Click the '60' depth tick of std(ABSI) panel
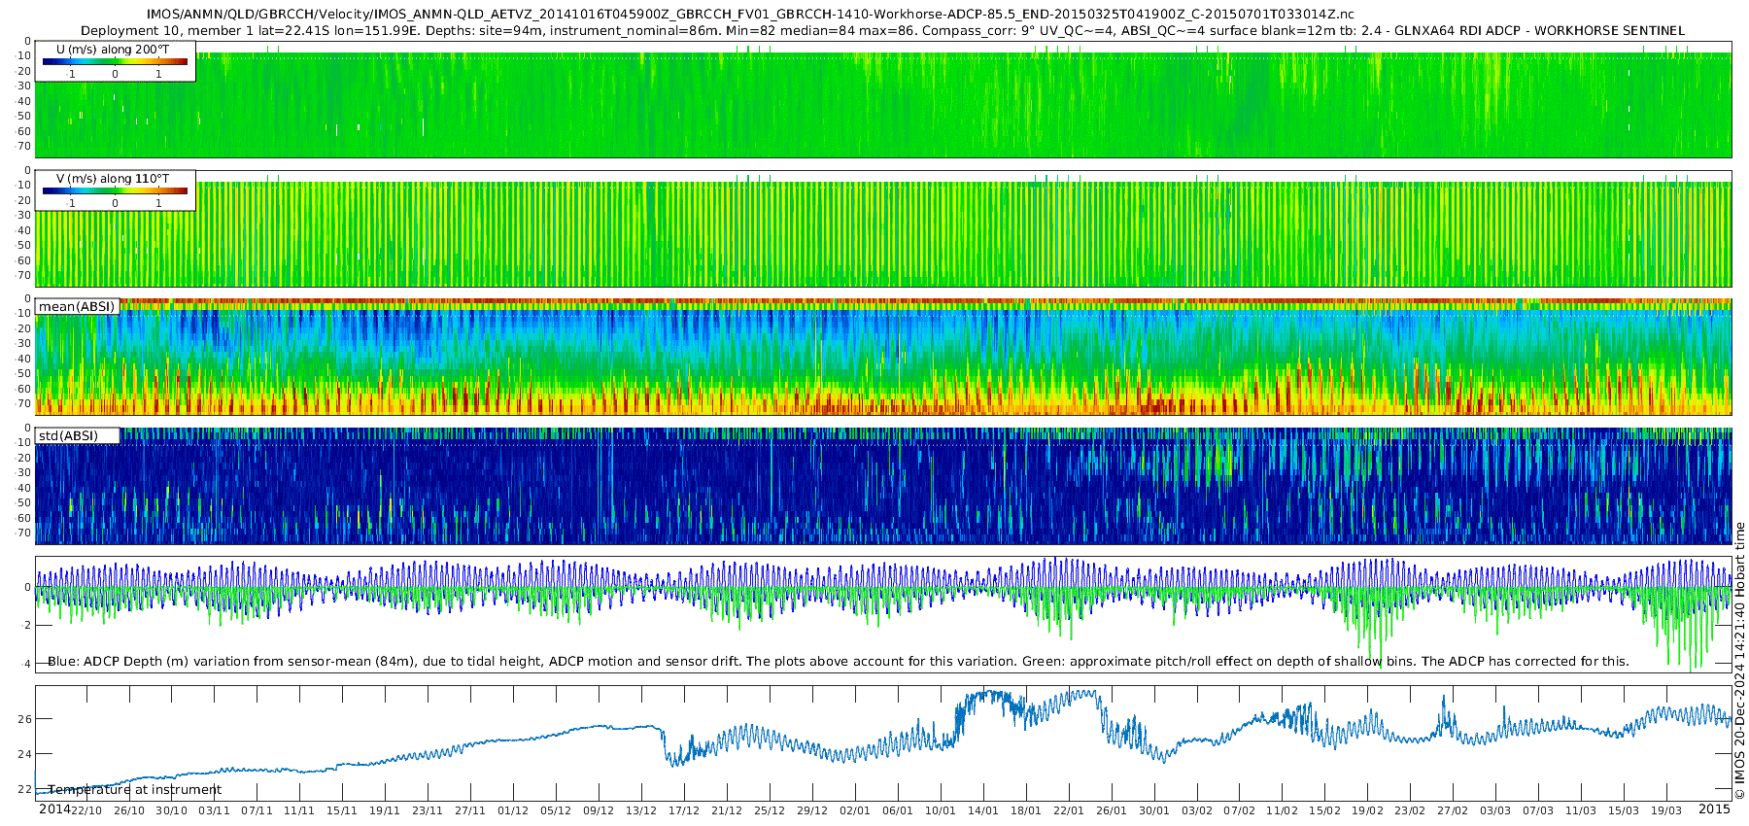 25,518
